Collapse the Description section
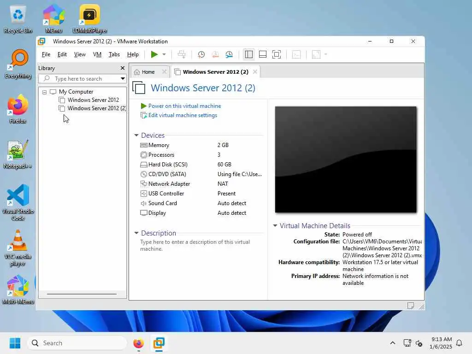This screenshot has width=472, height=354. pyautogui.click(x=136, y=233)
